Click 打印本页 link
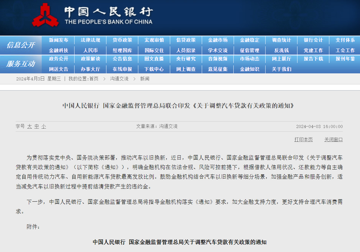The width and height of the screenshot is (360, 252). 304,139
